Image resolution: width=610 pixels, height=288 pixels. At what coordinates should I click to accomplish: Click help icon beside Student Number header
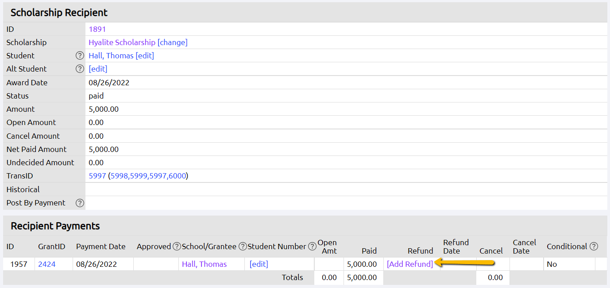coord(312,246)
